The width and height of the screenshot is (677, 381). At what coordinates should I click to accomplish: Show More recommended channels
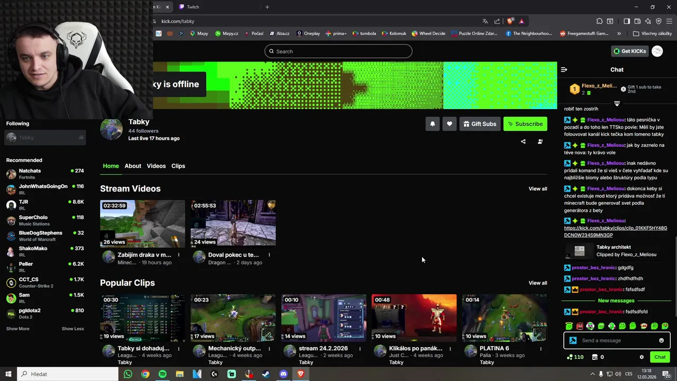coord(17,329)
